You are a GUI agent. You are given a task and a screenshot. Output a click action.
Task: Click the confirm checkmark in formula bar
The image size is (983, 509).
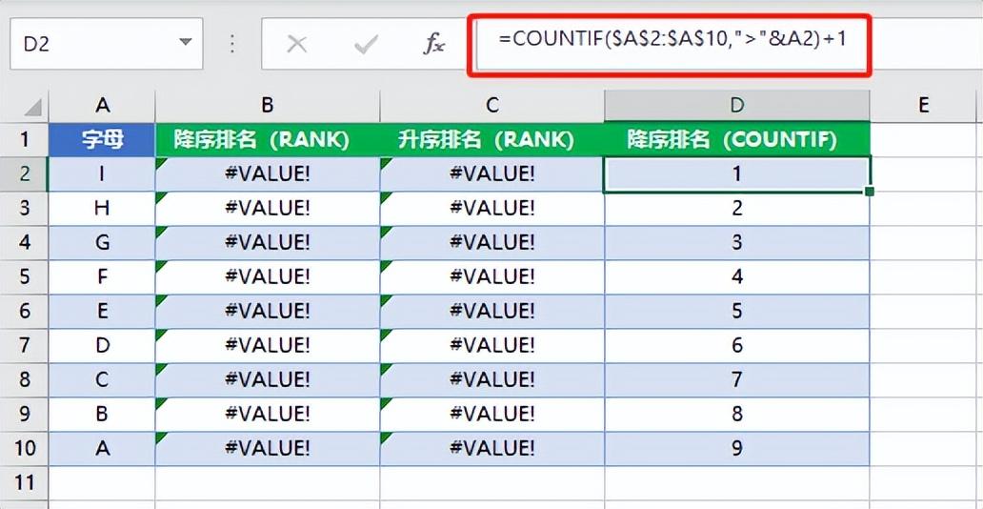point(366,44)
